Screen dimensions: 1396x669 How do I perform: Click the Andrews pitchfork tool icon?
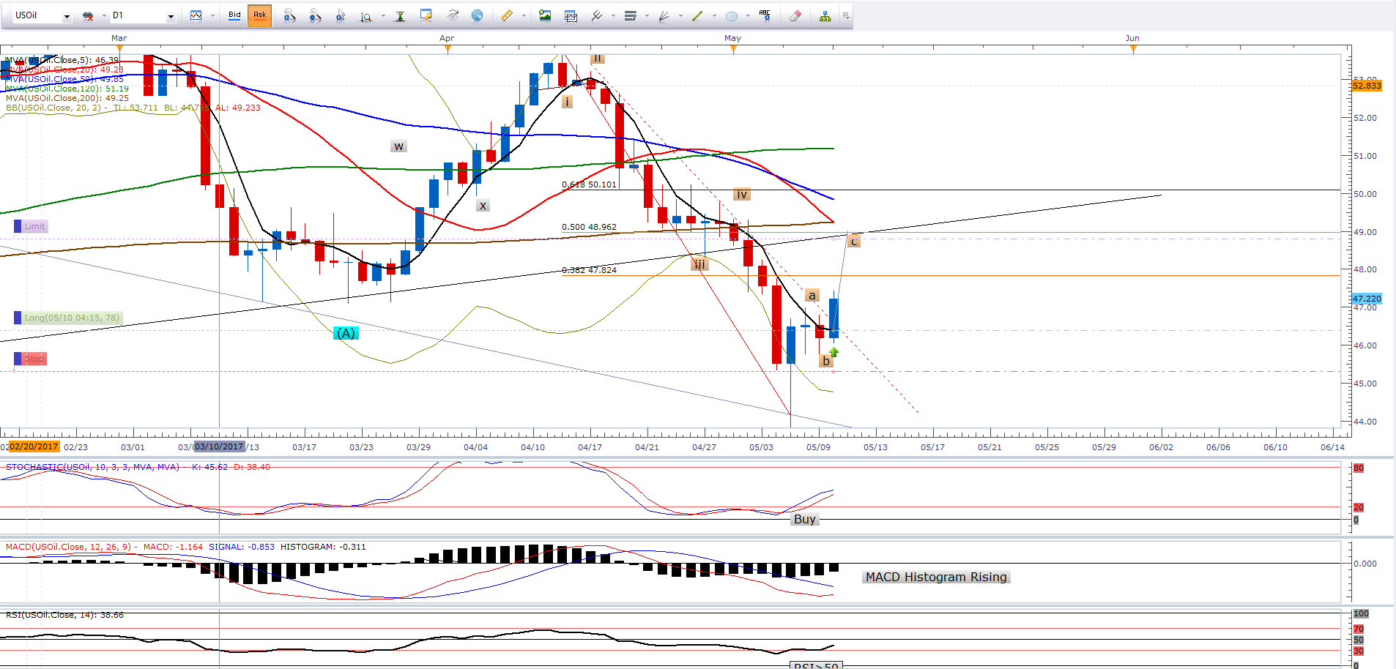pos(596,15)
